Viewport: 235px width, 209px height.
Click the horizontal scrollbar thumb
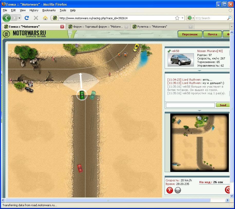coord(108,200)
